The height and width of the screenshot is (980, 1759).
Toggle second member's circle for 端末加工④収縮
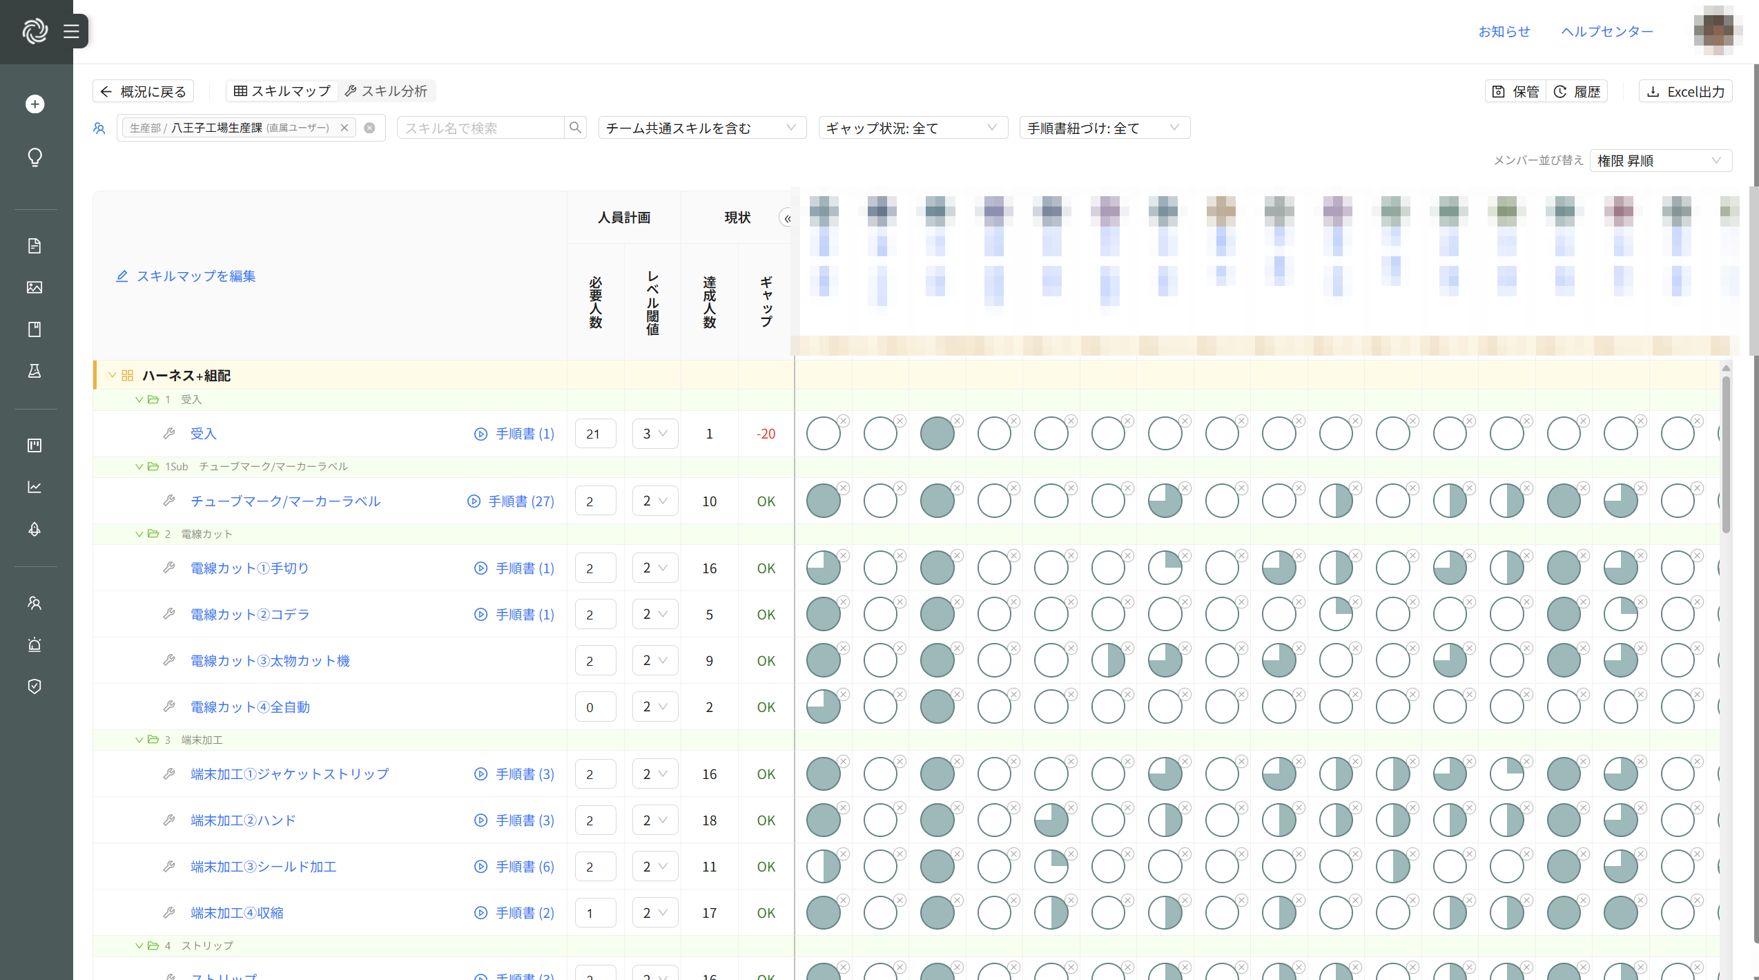880,912
